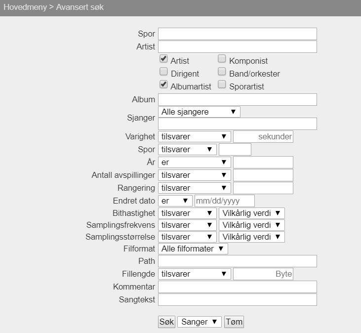Expand Bithastighet Vilkårlig verdi dropdown
The height and width of the screenshot is (333, 361).
click(x=252, y=213)
